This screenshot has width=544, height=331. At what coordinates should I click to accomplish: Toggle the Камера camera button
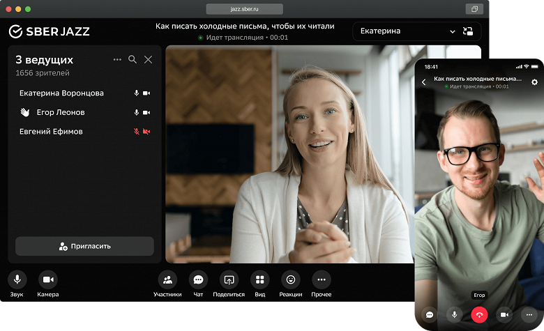[x=48, y=280]
